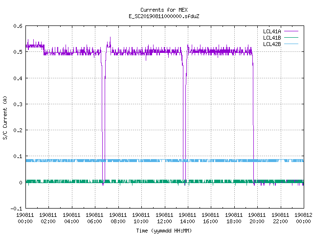Click the 20:00 x-axis tick label
The width and height of the screenshot is (313, 235).
click(257, 221)
